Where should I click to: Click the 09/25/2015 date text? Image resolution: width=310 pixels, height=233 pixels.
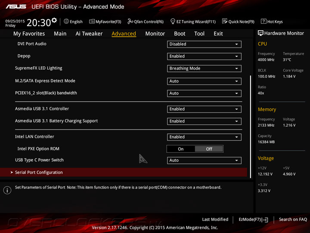point(15,21)
